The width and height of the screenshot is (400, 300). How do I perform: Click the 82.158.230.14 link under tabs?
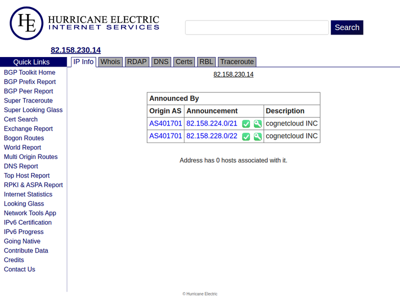[x=233, y=74]
